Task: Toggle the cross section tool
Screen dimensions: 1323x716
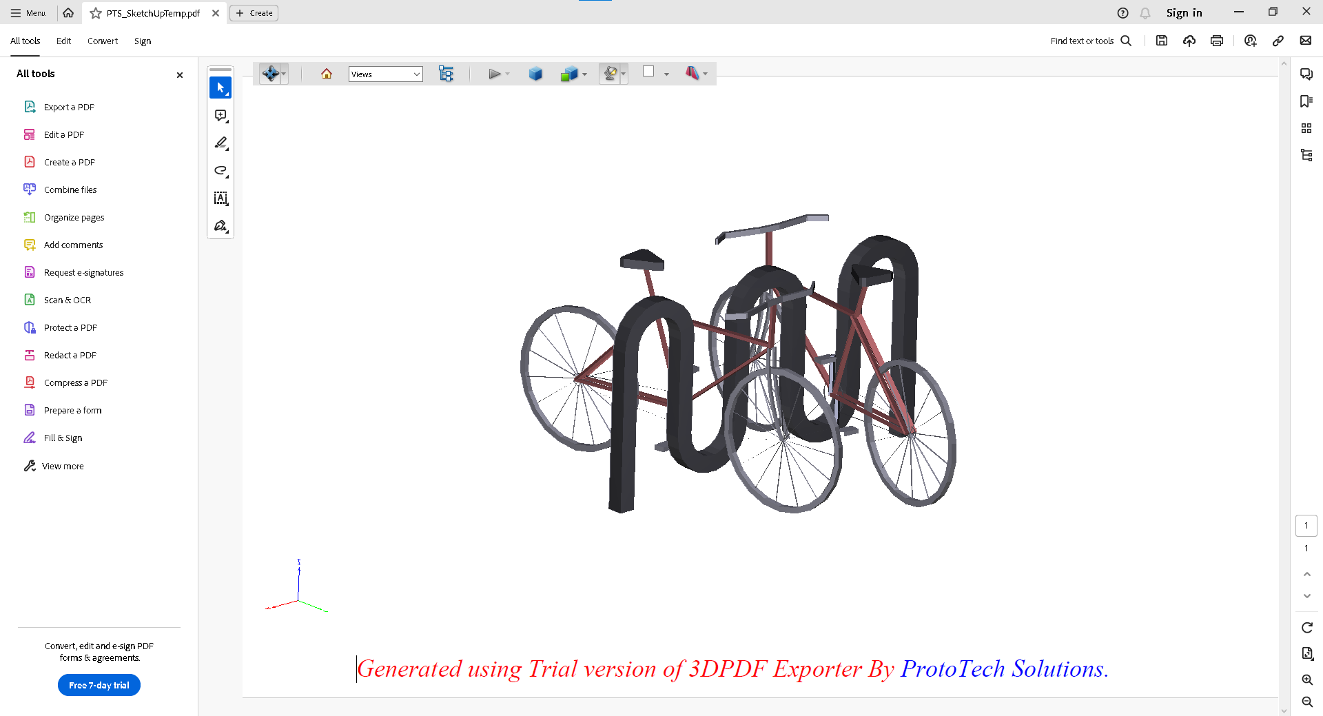Action: [x=692, y=73]
